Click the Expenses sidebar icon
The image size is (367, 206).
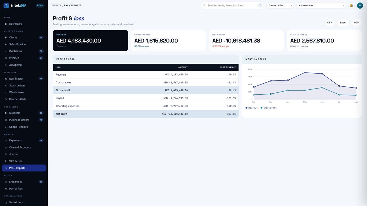(x=6, y=141)
